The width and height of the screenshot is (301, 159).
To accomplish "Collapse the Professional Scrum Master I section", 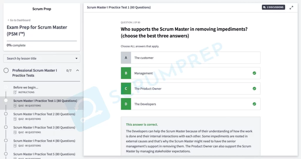I will 77,71.
